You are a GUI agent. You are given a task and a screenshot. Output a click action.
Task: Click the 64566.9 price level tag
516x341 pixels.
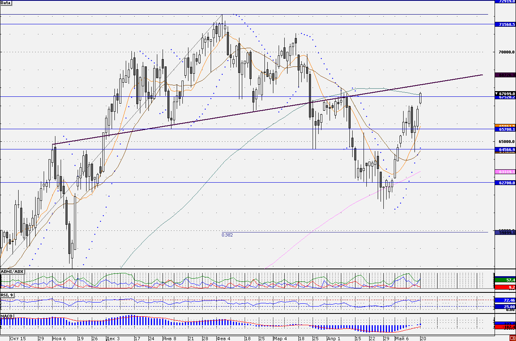pyautogui.click(x=505, y=149)
